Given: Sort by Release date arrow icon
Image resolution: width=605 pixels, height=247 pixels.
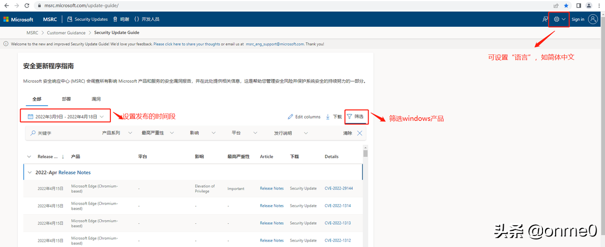Looking at the screenshot, I should pos(63,157).
